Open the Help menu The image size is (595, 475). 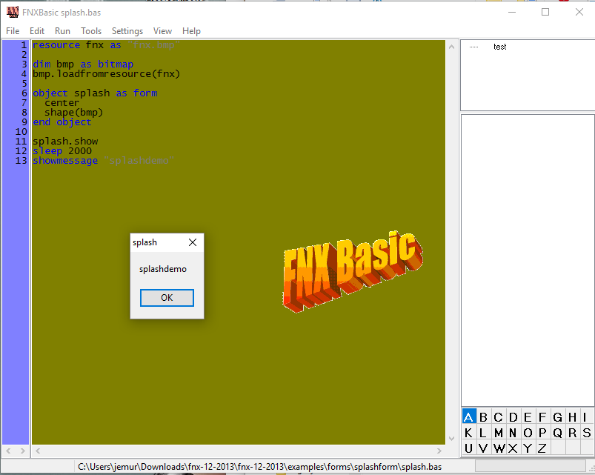point(191,31)
